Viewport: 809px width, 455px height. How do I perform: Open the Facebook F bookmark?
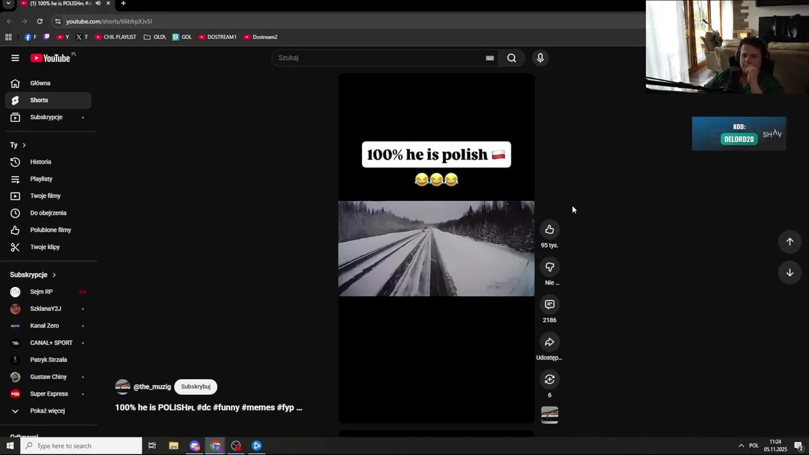(x=30, y=37)
